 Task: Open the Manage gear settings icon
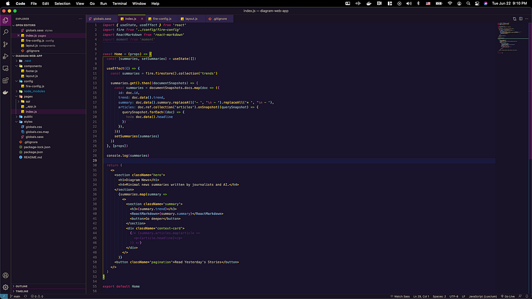point(6,287)
